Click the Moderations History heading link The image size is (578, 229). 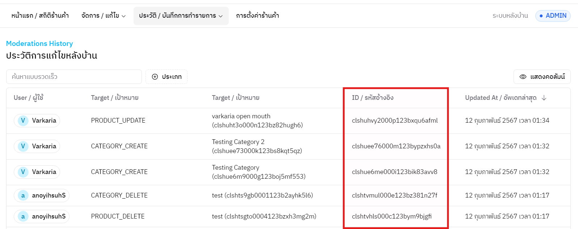(39, 43)
